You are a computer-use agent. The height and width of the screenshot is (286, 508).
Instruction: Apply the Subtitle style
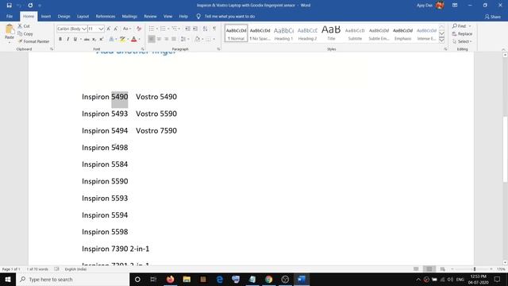[355, 33]
